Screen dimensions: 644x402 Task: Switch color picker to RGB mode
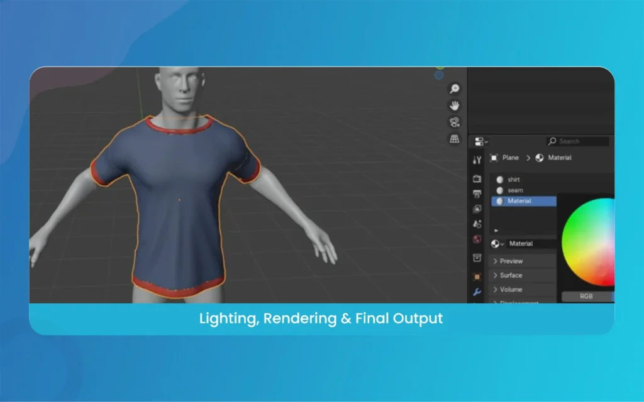(x=587, y=296)
